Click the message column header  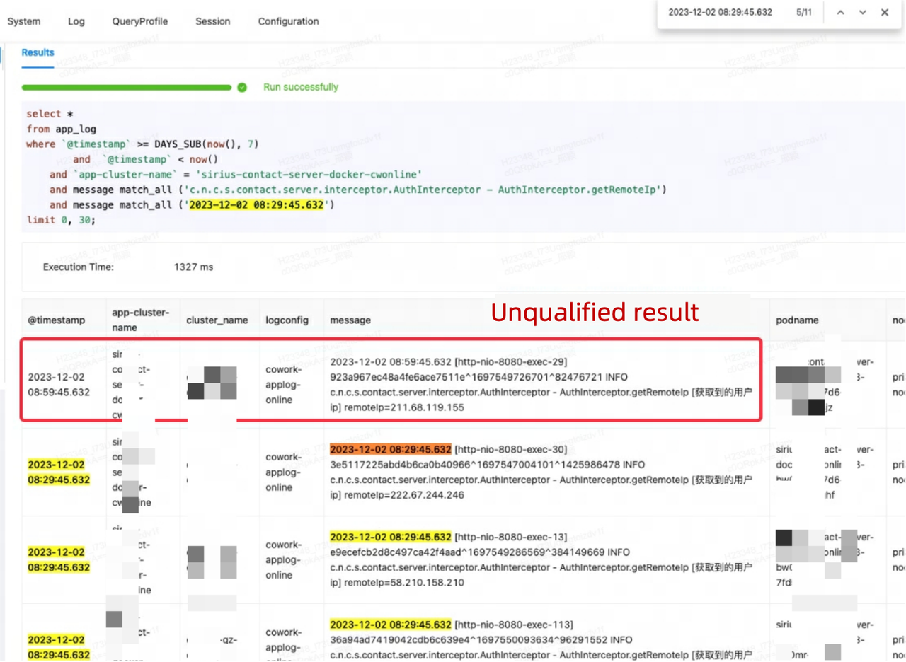coord(350,320)
